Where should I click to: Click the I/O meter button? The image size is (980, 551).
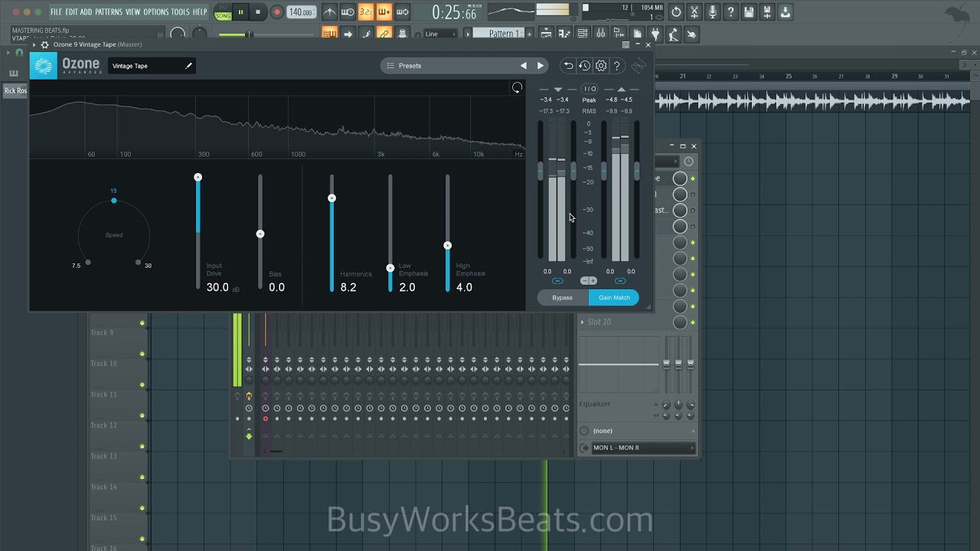point(590,89)
